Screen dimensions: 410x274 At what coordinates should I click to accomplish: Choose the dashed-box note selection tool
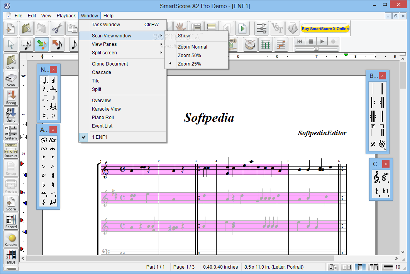coord(26,44)
